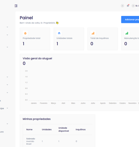
Task: Select the Unidade disponível column header
Action: pos(64,129)
